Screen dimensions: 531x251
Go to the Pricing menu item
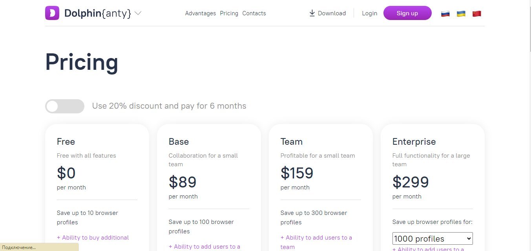[x=229, y=13]
